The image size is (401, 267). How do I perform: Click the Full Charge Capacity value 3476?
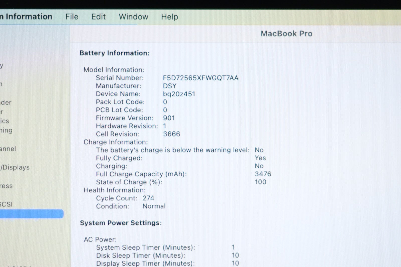coord(263,174)
